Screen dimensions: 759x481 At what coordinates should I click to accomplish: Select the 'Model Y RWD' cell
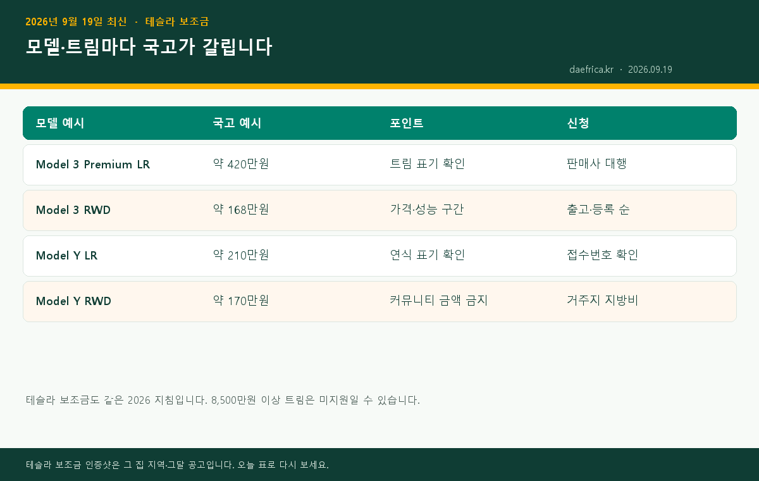pos(74,301)
